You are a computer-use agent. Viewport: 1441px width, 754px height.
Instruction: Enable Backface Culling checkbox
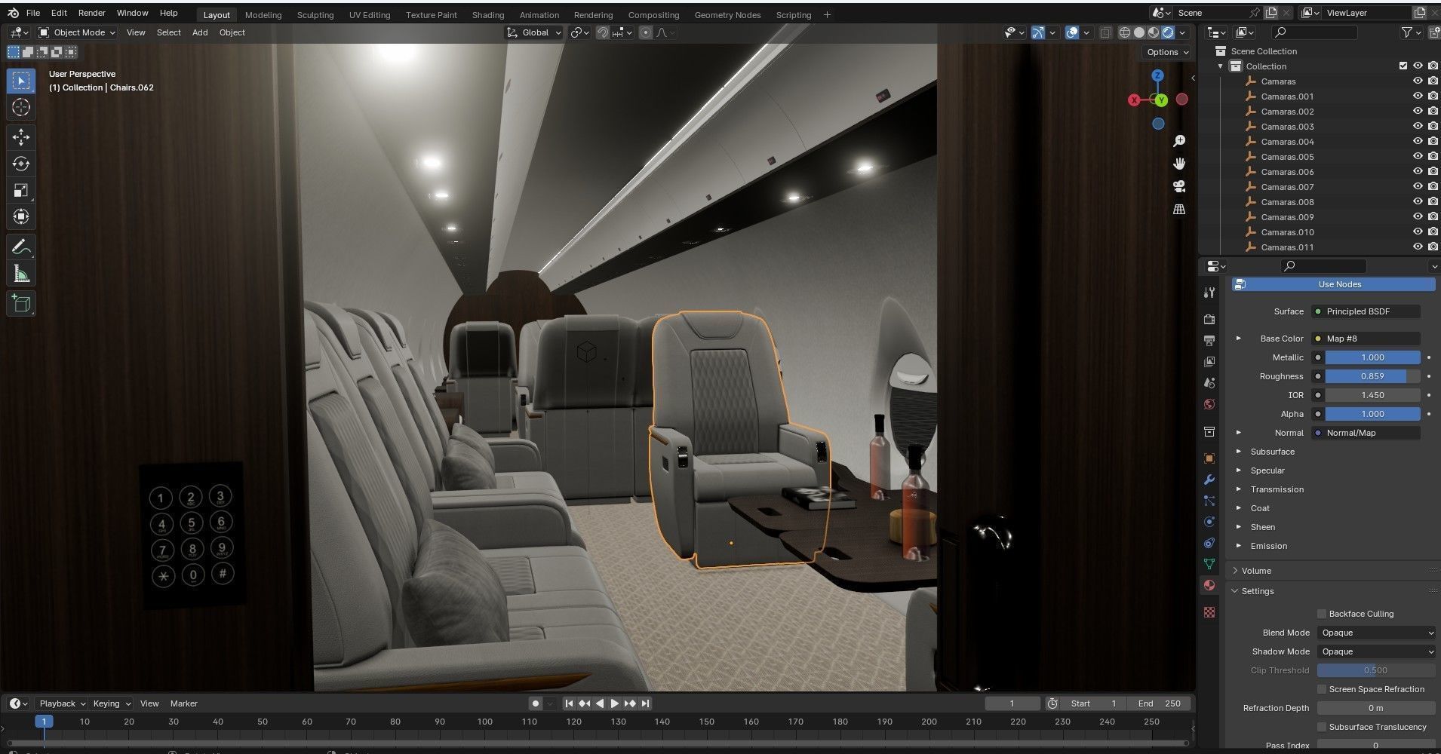click(x=1322, y=614)
